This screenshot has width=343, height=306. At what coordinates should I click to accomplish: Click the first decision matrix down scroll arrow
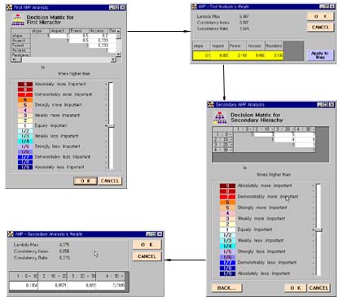[118, 55]
